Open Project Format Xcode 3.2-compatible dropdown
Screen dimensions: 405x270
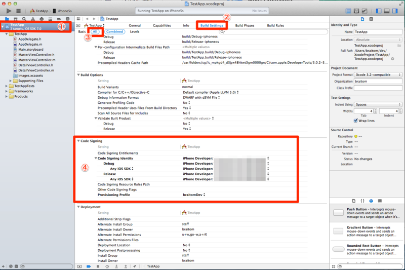(x=378, y=74)
